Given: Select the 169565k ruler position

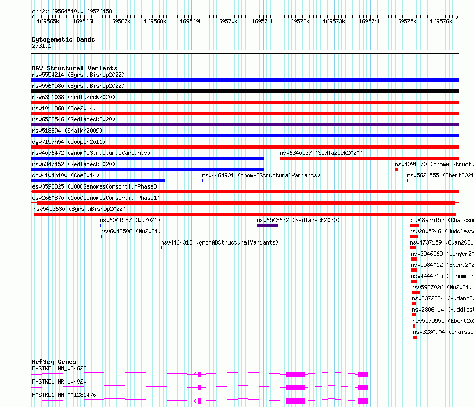Looking at the screenshot, I should pos(48,21).
